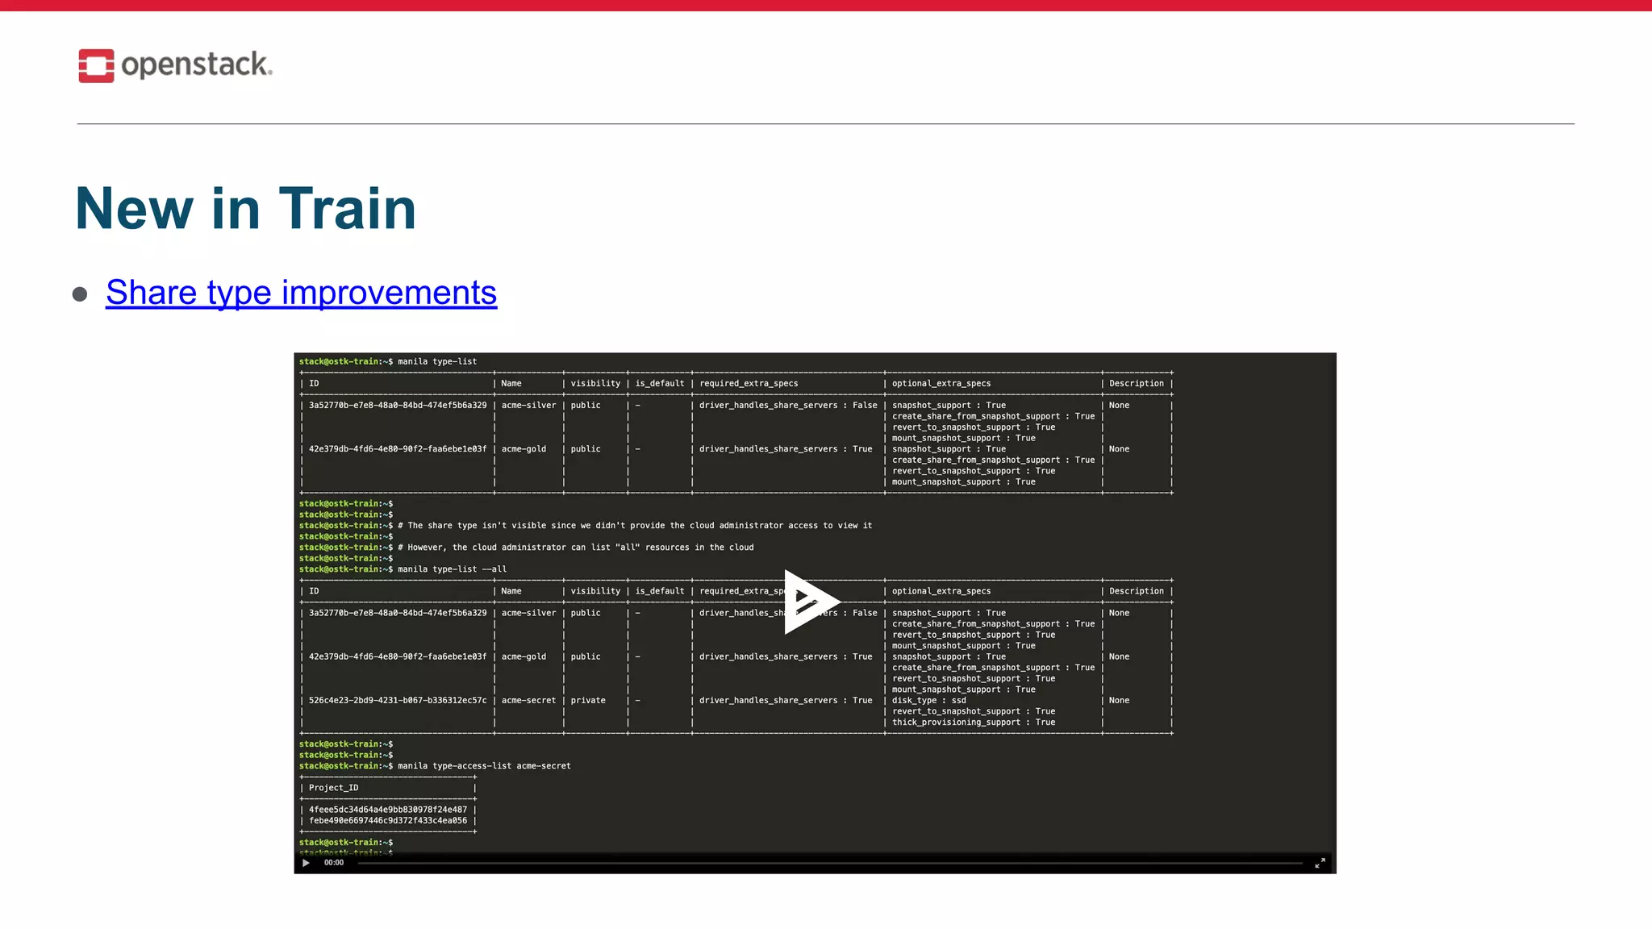Screen dimensions: 1652x929
Task: Open the Share type improvements link
Action: (301, 292)
